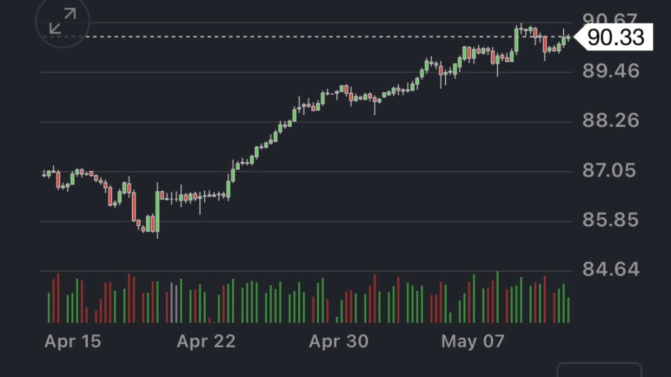Select the 85.85 price axis label
671x377 pixels.
coord(611,220)
